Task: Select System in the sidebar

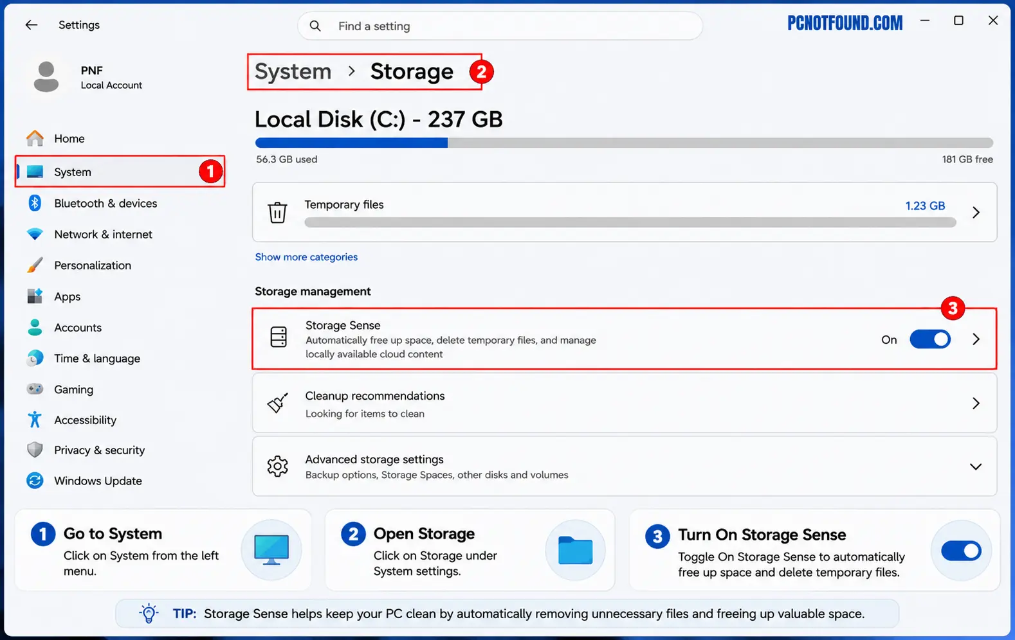Action: [120, 172]
